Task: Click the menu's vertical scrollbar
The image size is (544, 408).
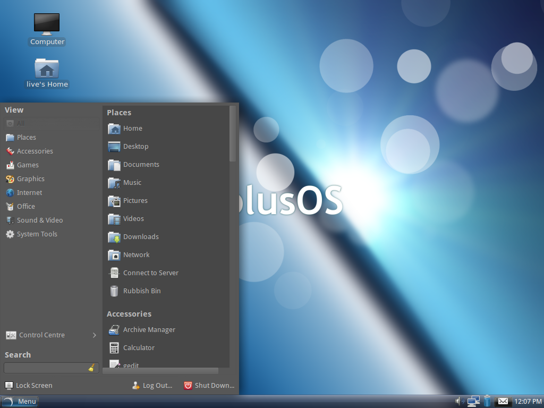Action: pyautogui.click(x=233, y=134)
